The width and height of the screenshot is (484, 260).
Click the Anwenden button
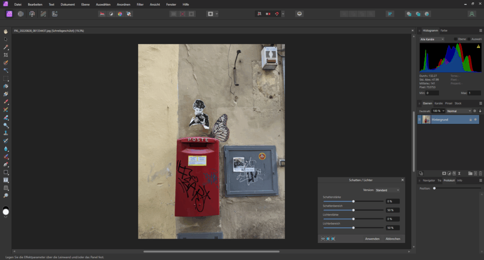(x=372, y=239)
